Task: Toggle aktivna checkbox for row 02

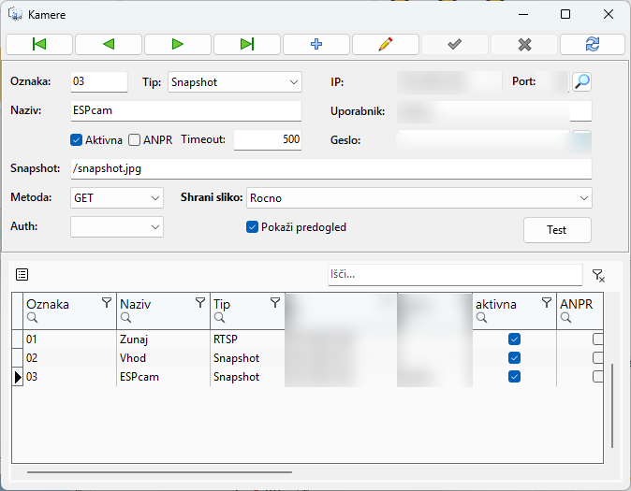Action: click(x=514, y=358)
